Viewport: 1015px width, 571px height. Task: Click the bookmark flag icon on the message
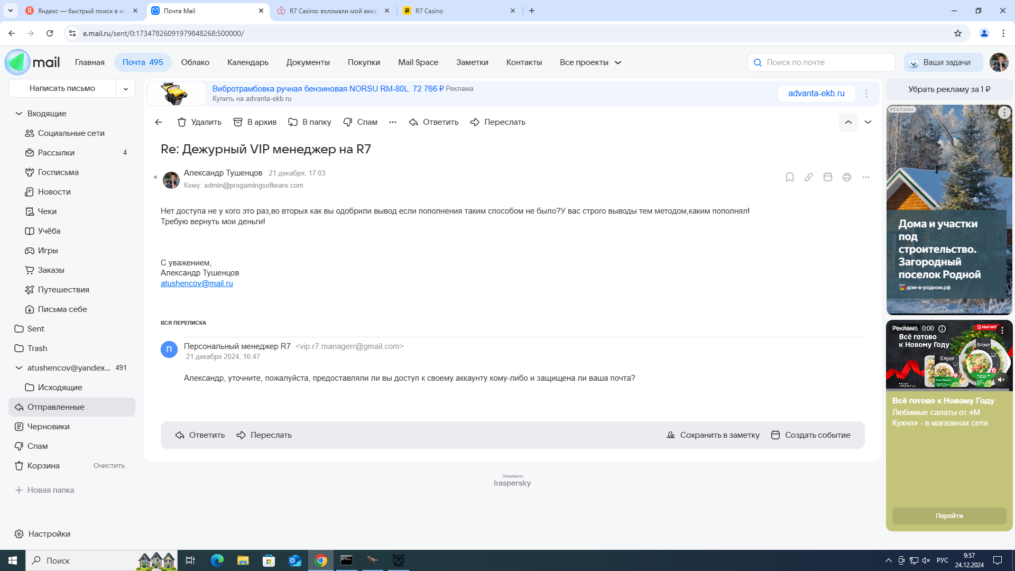[790, 177]
